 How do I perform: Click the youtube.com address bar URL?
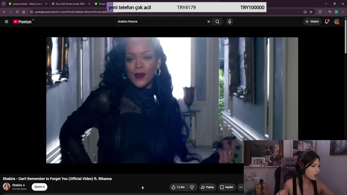79,12
